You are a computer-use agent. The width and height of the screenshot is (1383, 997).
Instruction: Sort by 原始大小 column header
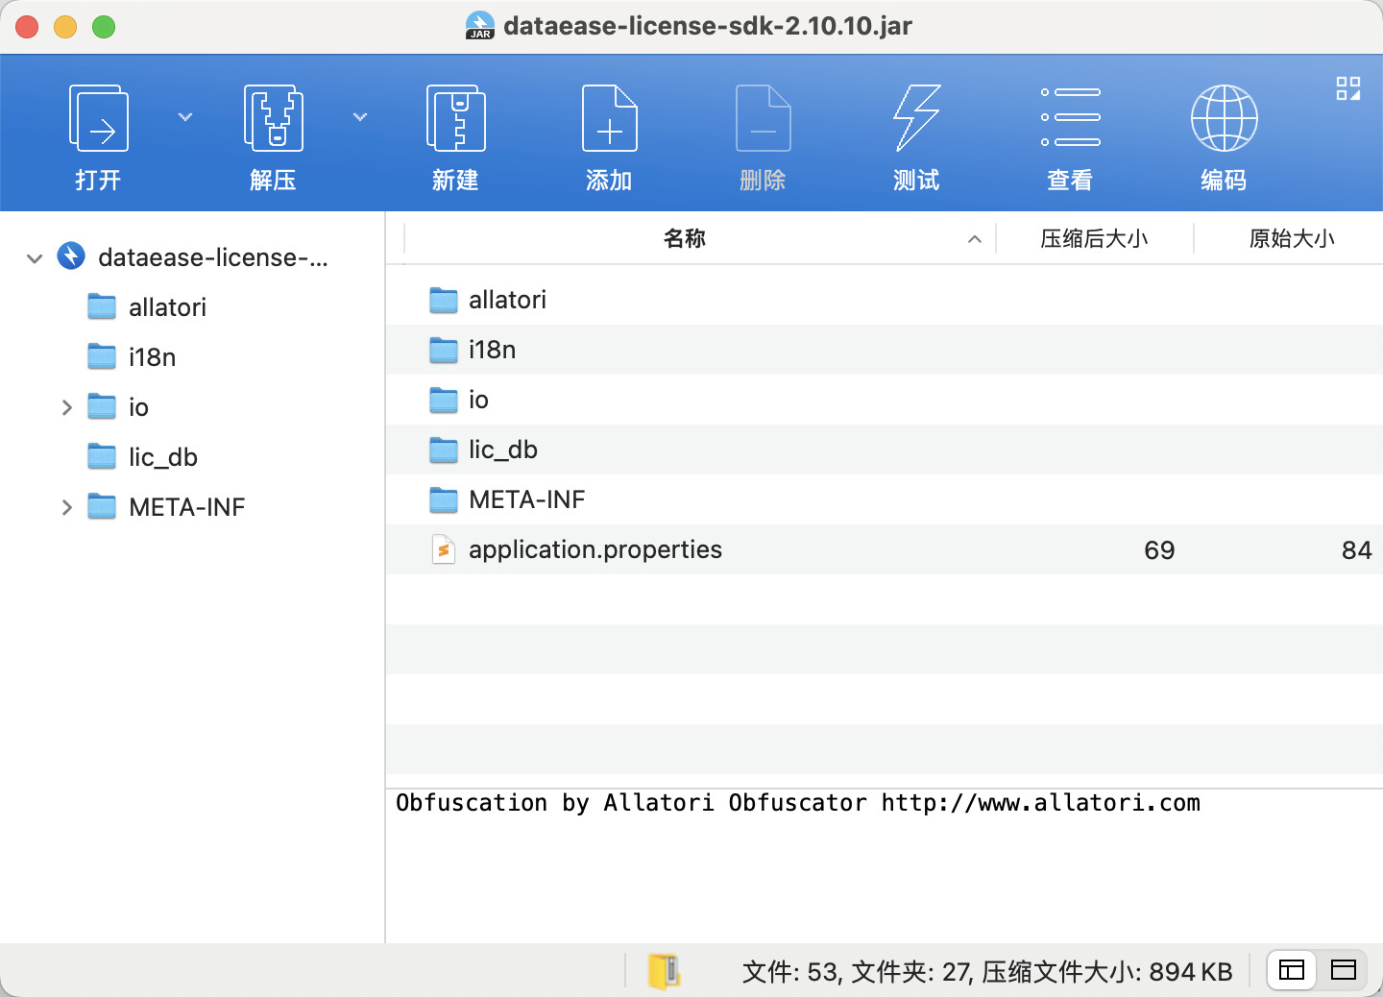coord(1292,238)
